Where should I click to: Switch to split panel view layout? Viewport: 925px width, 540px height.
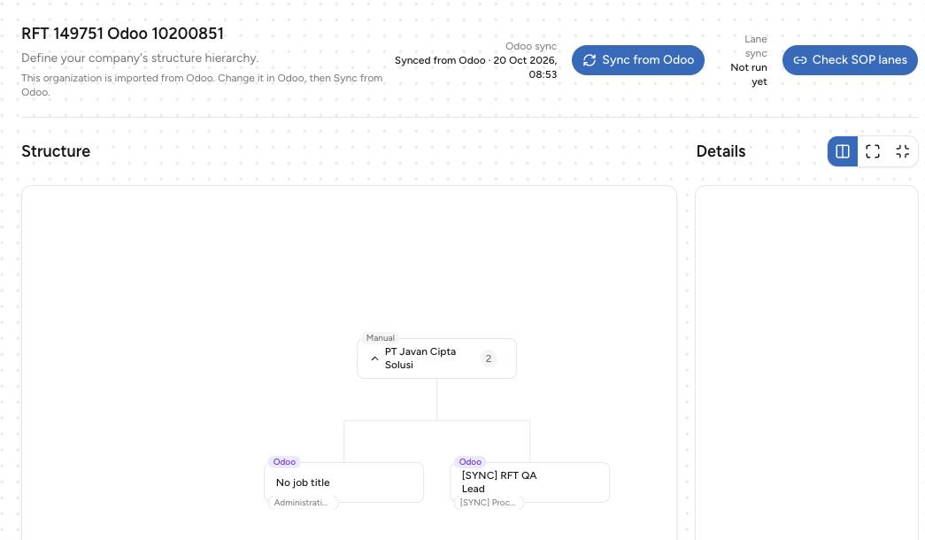(843, 151)
